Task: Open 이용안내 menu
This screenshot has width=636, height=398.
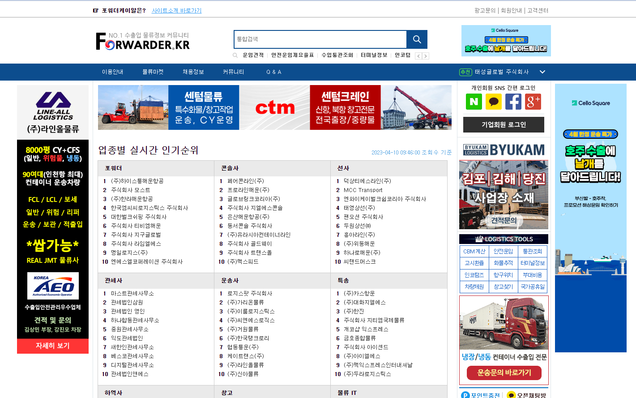Action: pos(112,72)
